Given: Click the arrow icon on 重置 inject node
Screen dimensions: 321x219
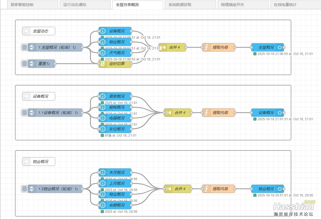Looking at the screenshot, I should pos(32,64).
